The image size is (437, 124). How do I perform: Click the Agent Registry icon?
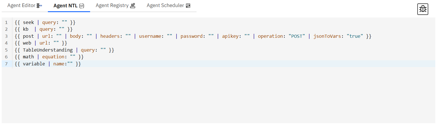133,6
